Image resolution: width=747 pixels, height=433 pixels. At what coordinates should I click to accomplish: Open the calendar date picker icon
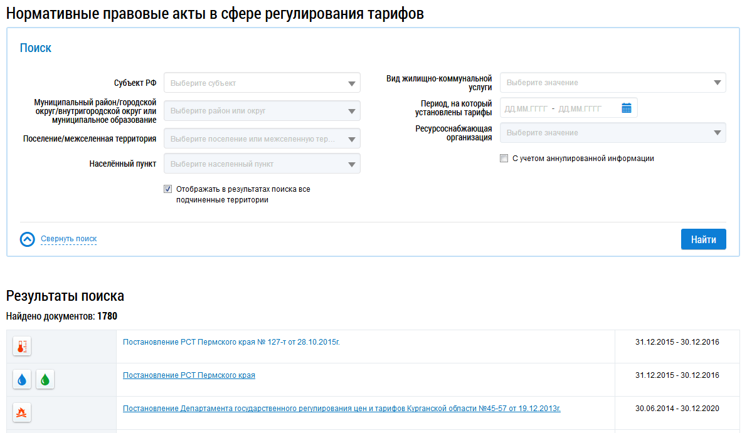(627, 108)
